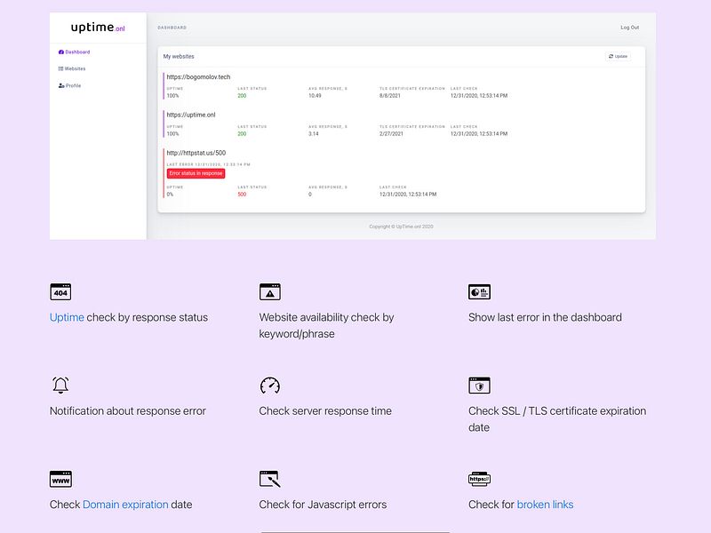Open the Uptime link

67,317
